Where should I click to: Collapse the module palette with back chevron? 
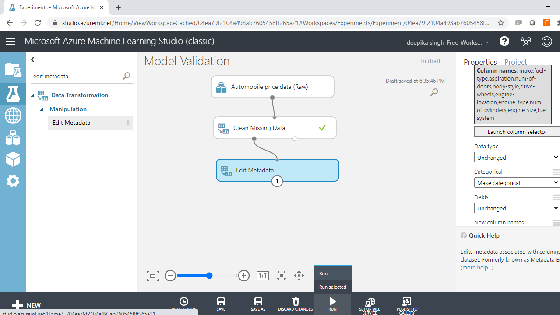tap(32, 59)
